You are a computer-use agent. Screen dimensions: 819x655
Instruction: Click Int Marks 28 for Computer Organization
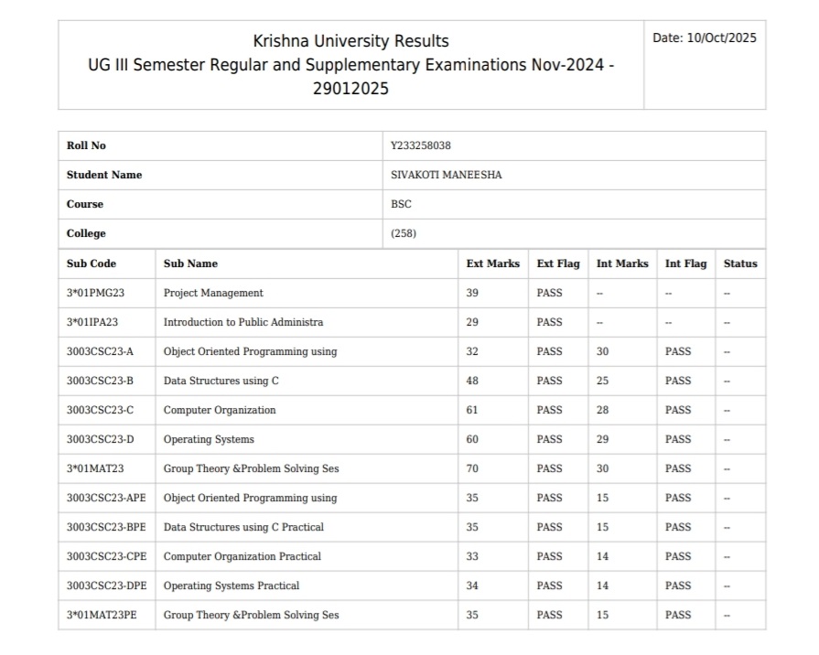602,410
